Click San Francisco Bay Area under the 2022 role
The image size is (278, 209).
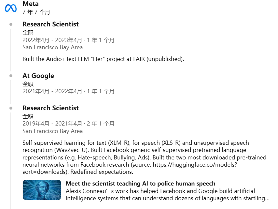click(x=52, y=47)
